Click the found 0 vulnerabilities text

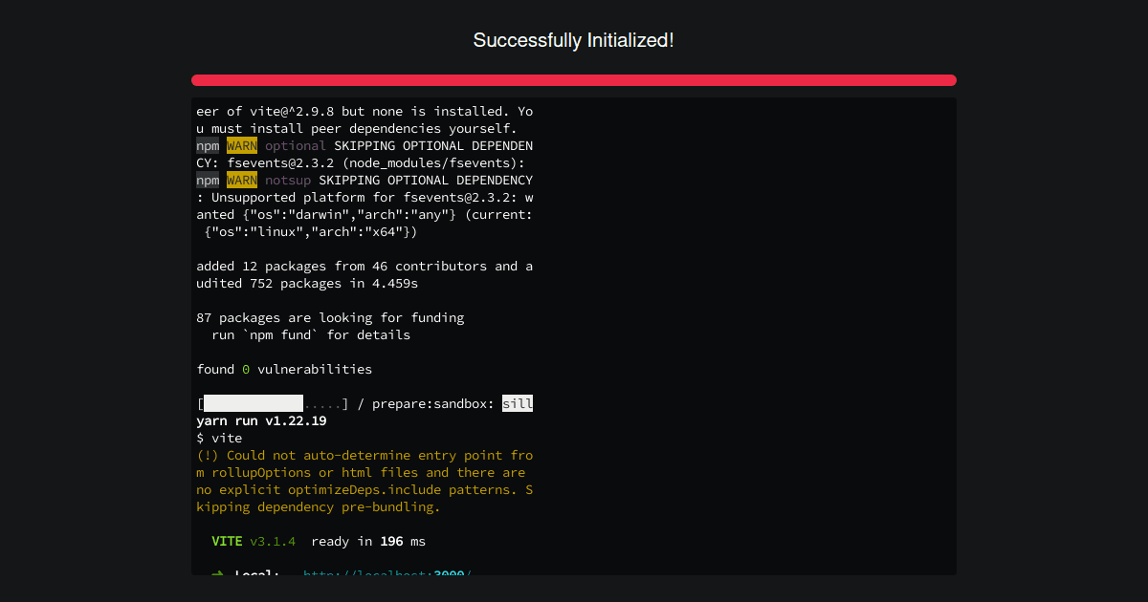284,369
